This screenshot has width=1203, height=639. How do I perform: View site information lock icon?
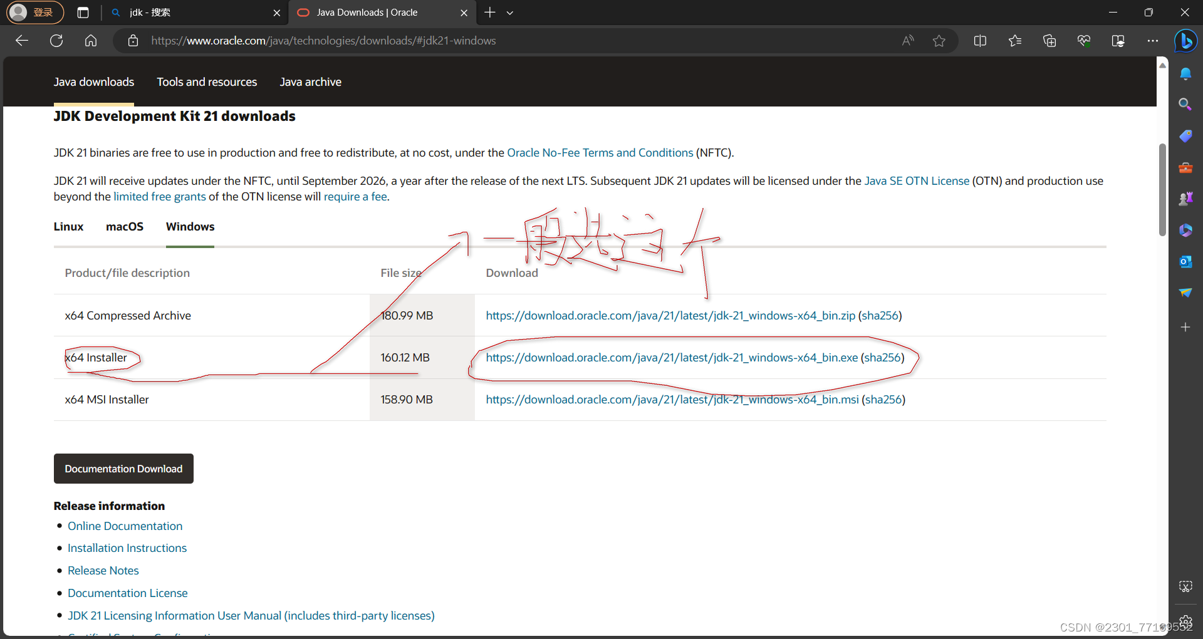[x=133, y=41]
